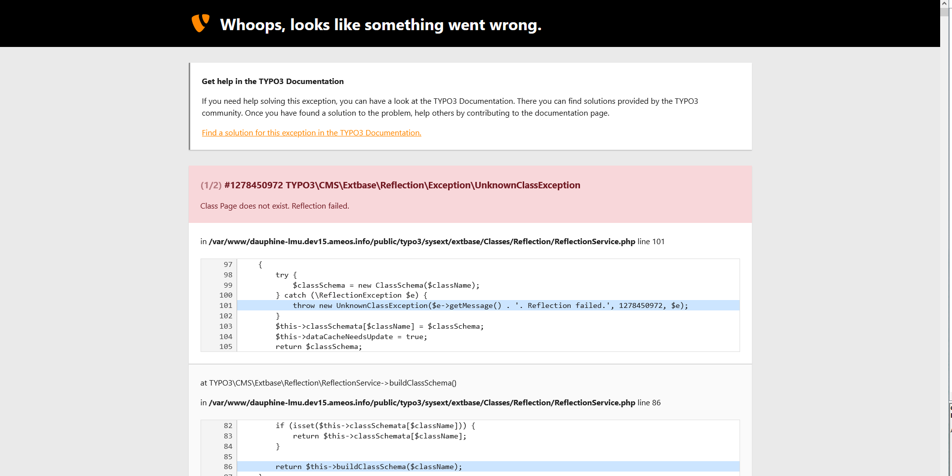Click code line '$this->classSchemata[$className] = $classSchema;'
The image size is (952, 476).
point(379,326)
